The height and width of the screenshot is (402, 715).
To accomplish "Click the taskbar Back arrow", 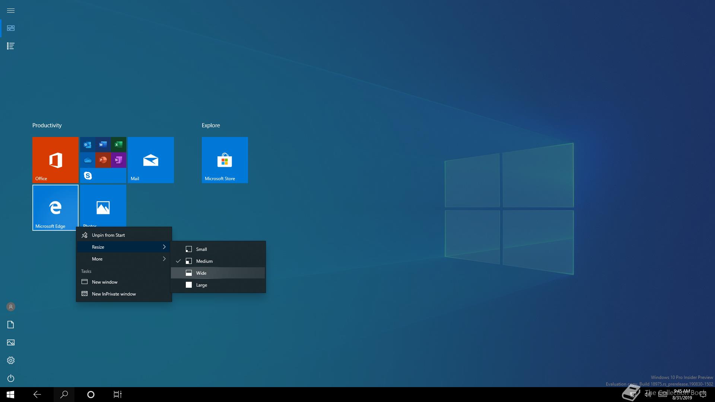I will (37, 395).
